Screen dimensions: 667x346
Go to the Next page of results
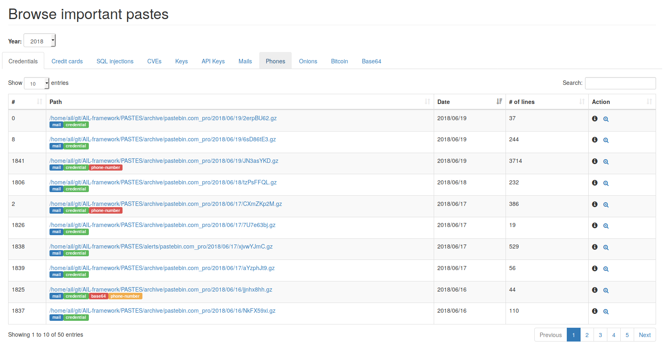click(644, 335)
